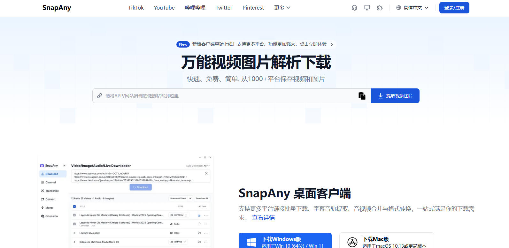
Task: Go to SnapAny home via logo
Action: [57, 8]
